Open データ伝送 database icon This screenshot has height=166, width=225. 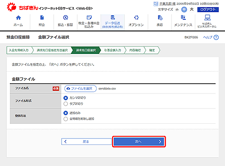[112, 18]
